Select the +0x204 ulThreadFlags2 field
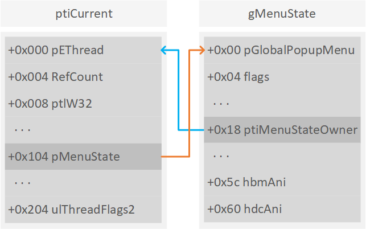 71,209
